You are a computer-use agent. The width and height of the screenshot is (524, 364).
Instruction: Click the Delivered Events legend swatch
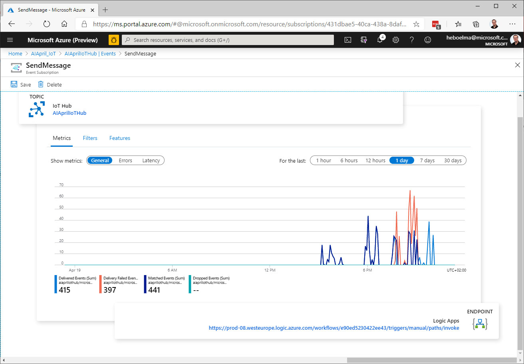tap(56, 284)
